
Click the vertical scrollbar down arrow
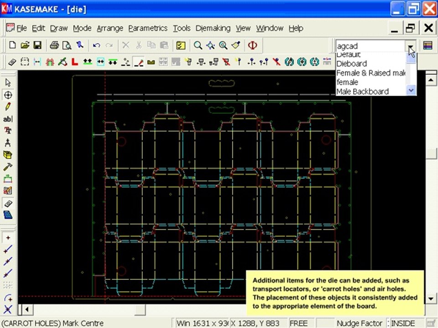pos(431,298)
